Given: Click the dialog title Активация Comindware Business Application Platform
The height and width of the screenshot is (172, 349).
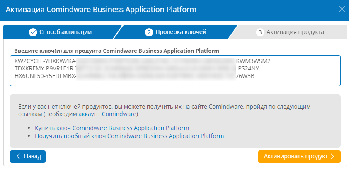Looking at the screenshot, I should pos(101,10).
